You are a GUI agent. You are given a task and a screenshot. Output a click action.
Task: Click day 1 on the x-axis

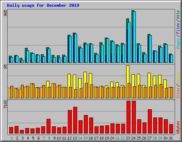click(x=12, y=138)
